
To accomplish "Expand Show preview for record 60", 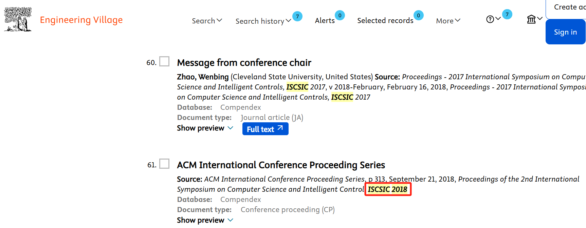I will (x=205, y=128).
